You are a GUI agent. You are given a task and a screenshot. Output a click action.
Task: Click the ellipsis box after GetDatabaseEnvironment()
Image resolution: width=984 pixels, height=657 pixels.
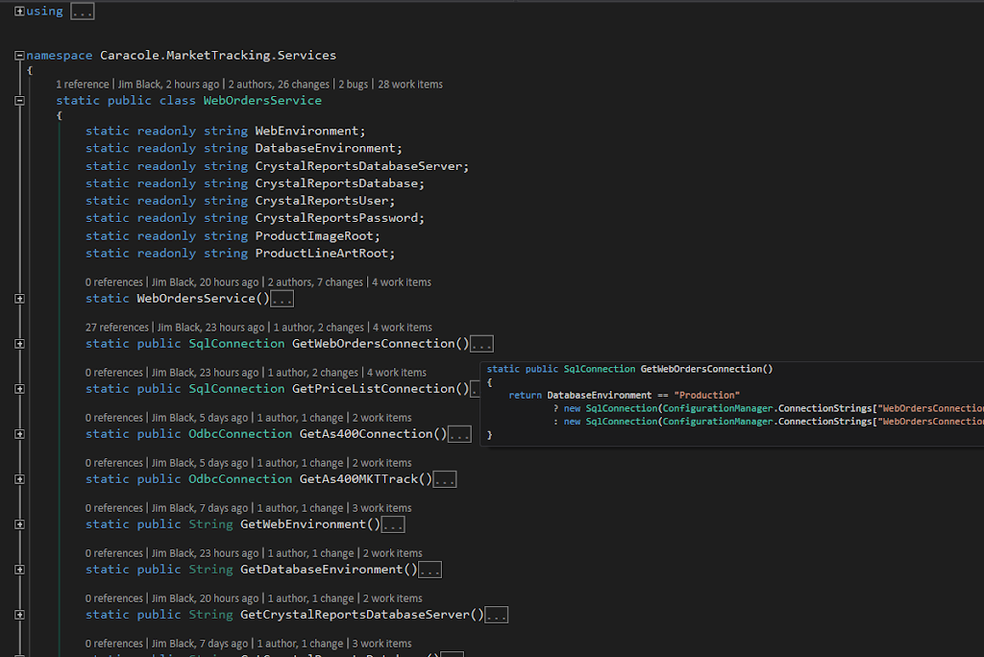tap(430, 570)
